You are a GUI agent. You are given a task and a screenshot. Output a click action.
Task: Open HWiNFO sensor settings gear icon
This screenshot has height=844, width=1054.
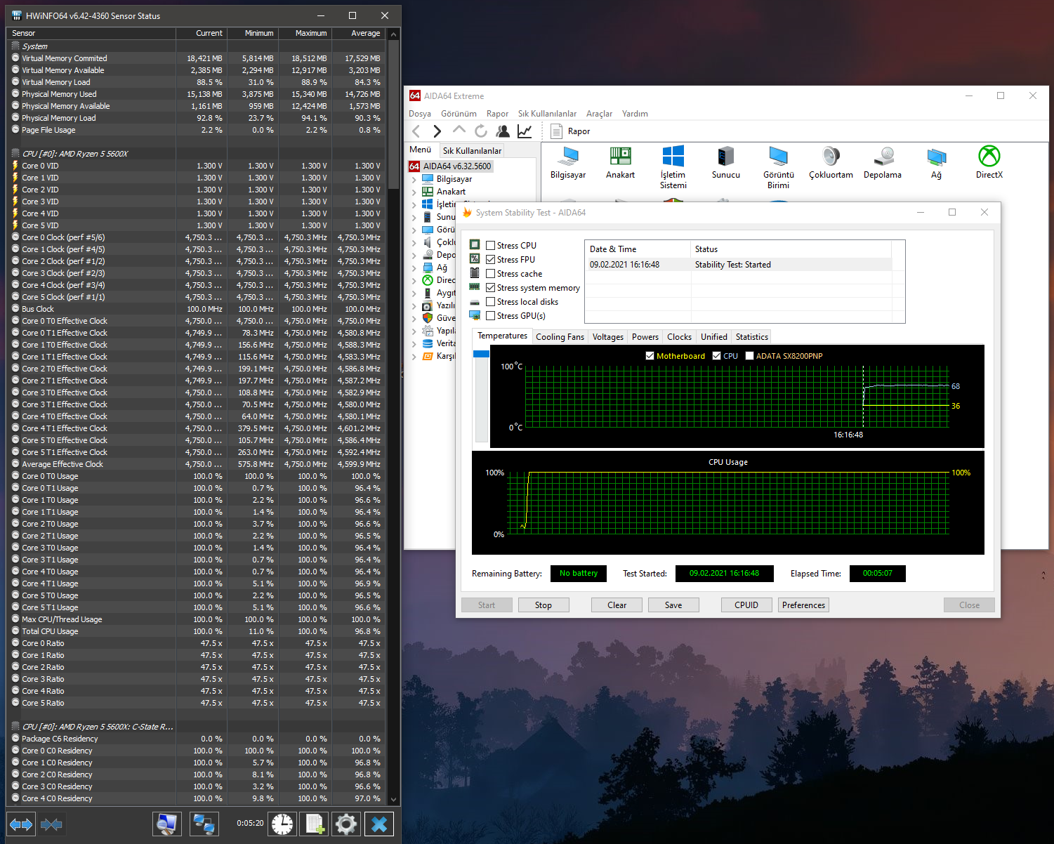[x=346, y=824]
